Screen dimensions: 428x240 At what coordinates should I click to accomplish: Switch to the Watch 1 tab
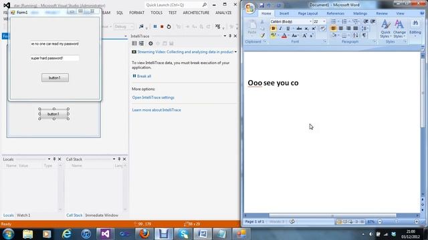(23, 215)
